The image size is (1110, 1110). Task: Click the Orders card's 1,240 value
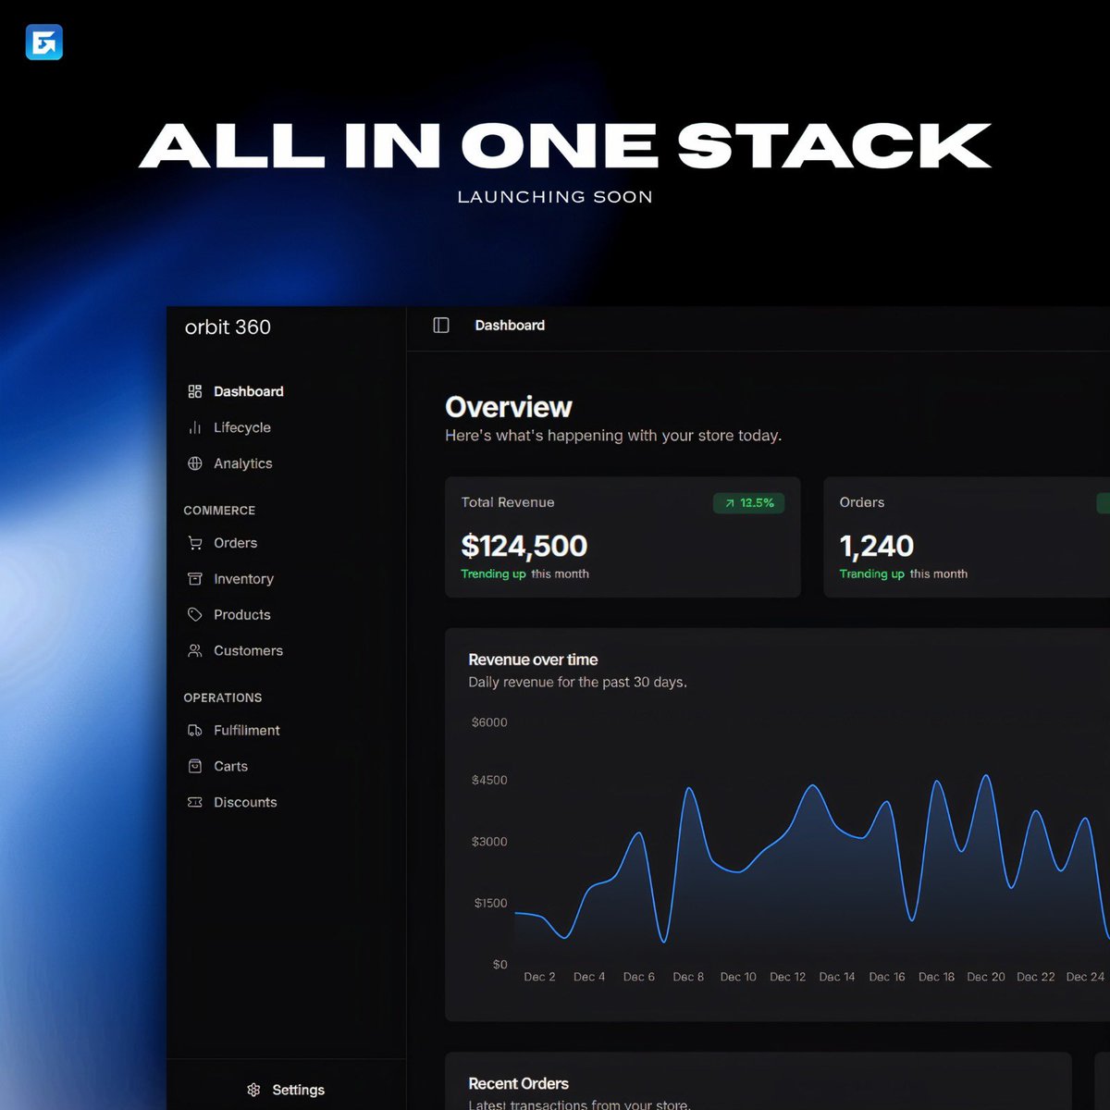(x=877, y=546)
